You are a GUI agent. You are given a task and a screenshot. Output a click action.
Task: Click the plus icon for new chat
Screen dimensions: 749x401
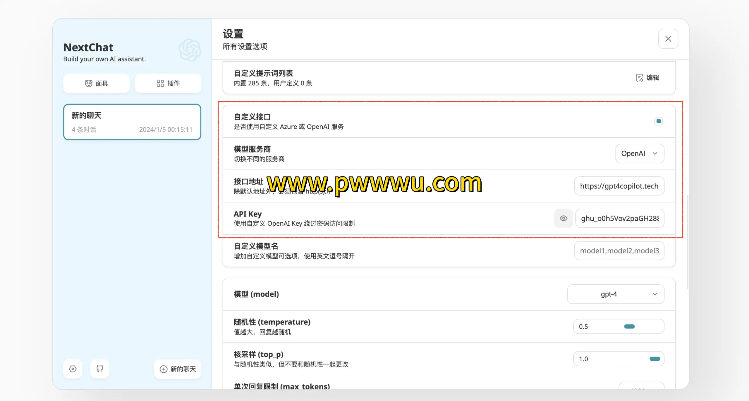164,369
